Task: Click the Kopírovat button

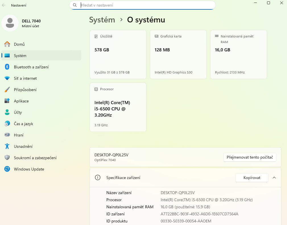Action: coord(251,177)
